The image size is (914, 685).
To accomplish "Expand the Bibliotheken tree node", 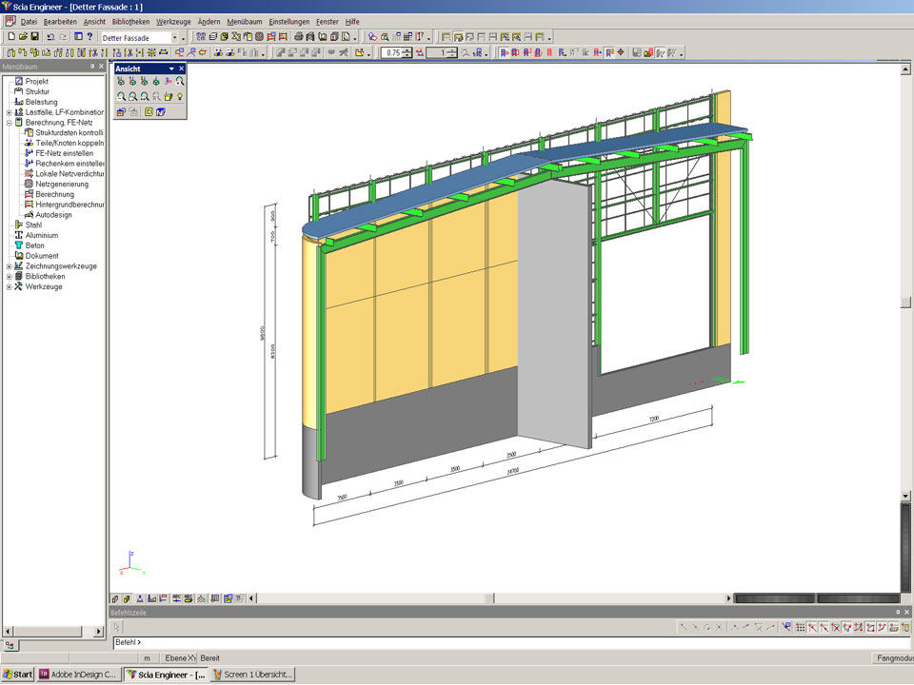I will click(9, 277).
